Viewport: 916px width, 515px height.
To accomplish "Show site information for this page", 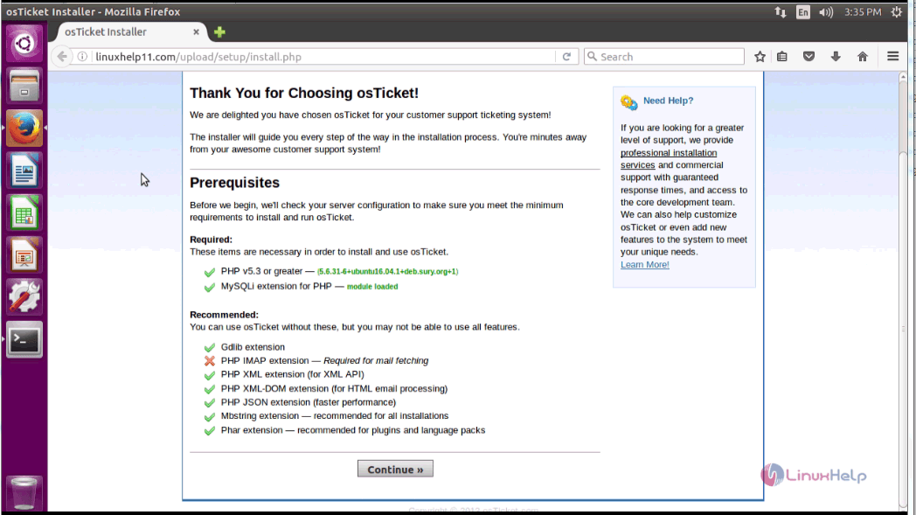I will [82, 57].
